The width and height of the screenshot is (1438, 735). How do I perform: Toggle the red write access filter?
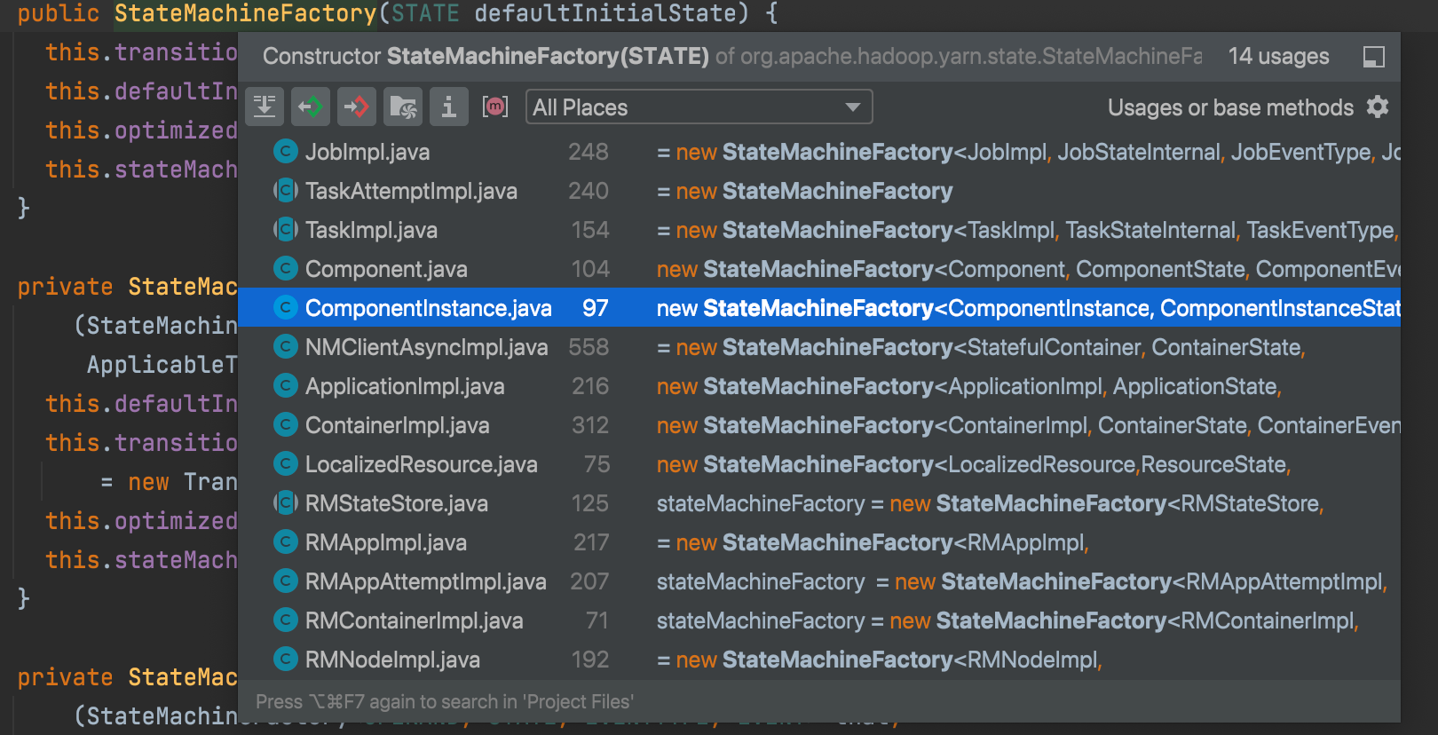tap(357, 107)
